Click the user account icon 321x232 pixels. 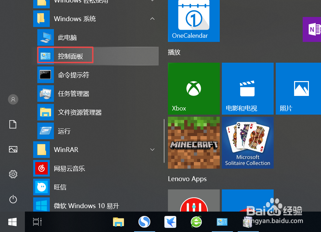point(13,99)
